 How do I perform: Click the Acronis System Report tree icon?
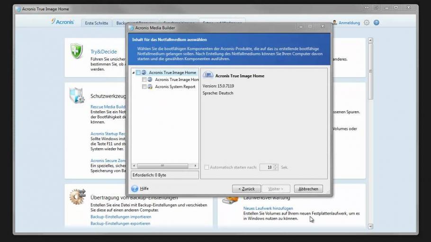pyautogui.click(x=150, y=87)
